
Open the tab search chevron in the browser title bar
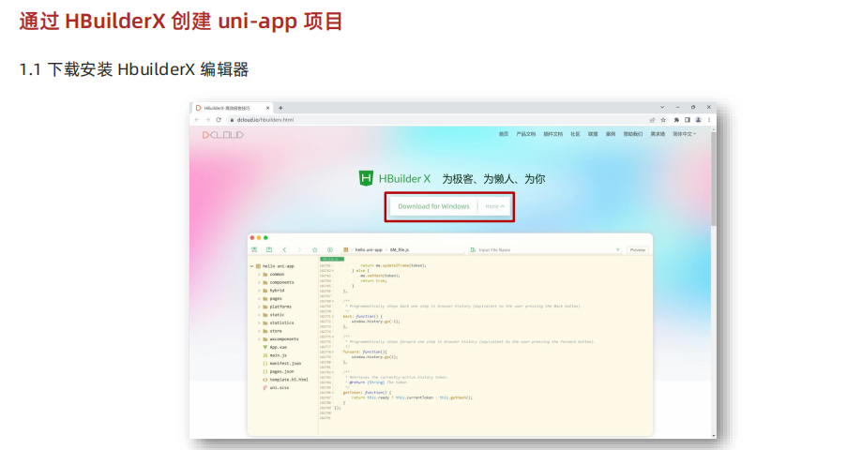tap(662, 108)
